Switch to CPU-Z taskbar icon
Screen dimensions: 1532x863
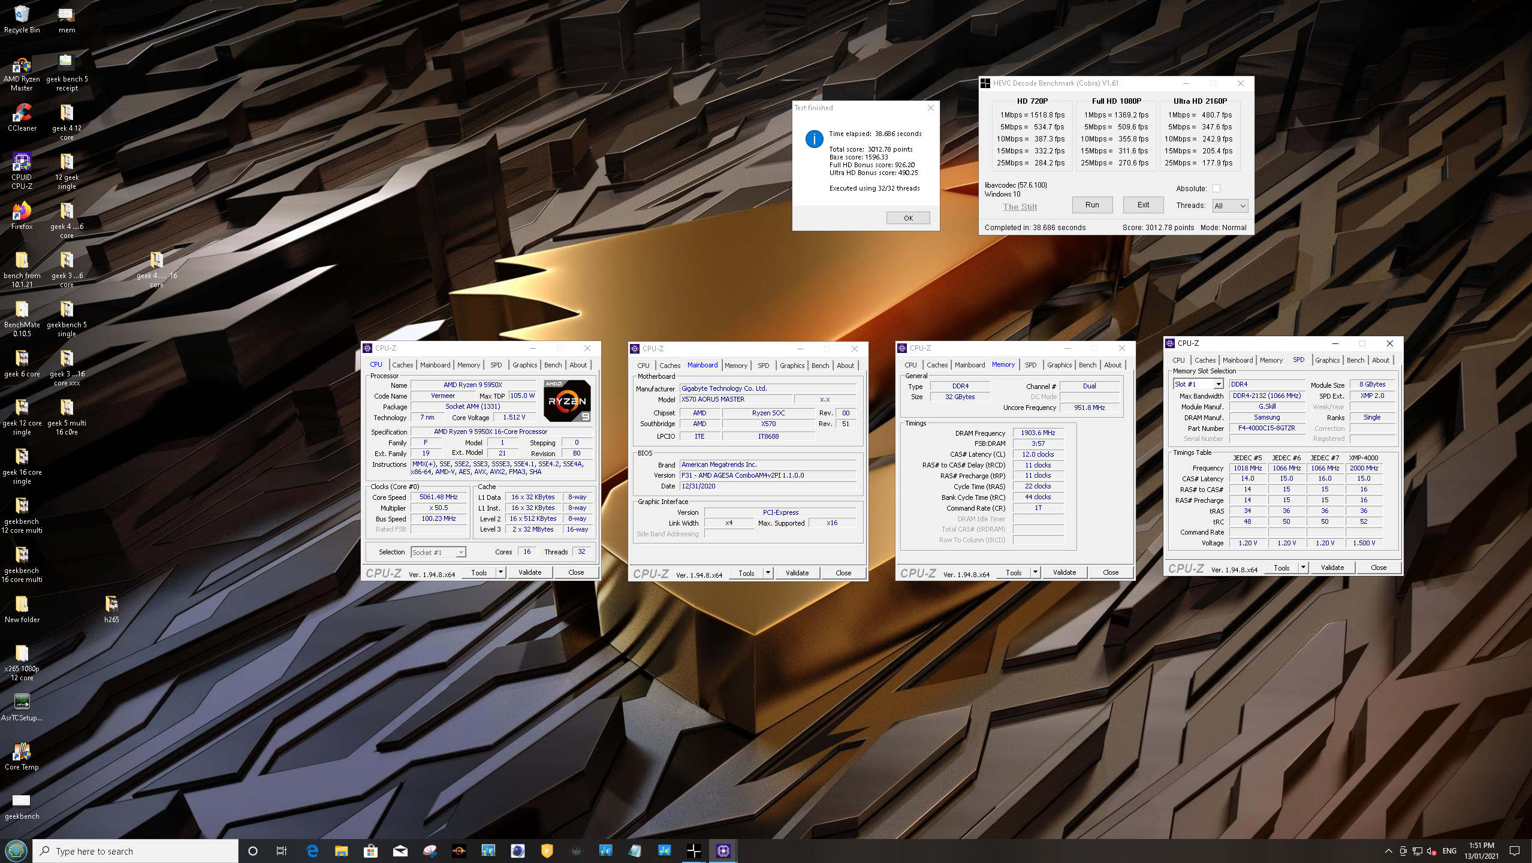coord(723,851)
